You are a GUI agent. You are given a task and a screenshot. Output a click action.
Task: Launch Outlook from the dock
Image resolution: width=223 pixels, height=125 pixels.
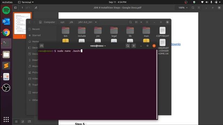click(6, 22)
